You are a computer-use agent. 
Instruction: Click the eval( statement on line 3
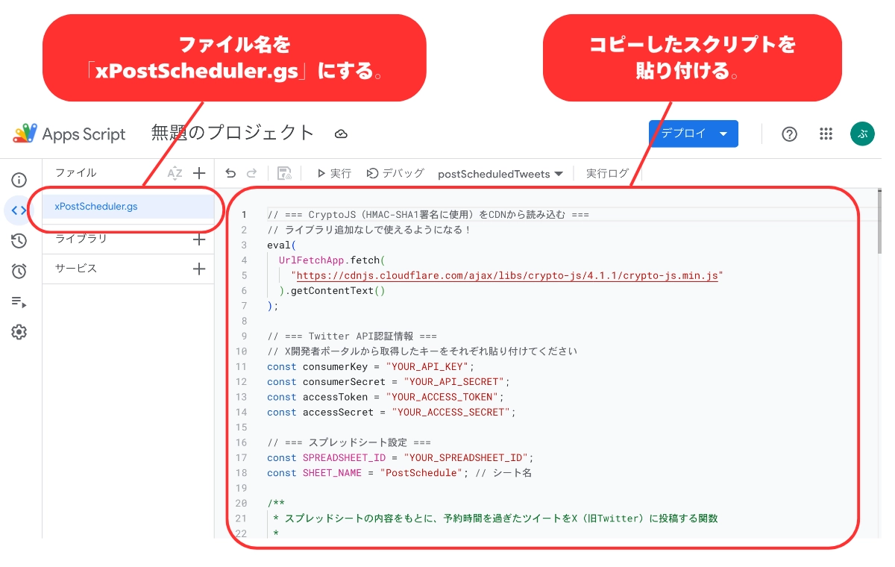(x=281, y=245)
